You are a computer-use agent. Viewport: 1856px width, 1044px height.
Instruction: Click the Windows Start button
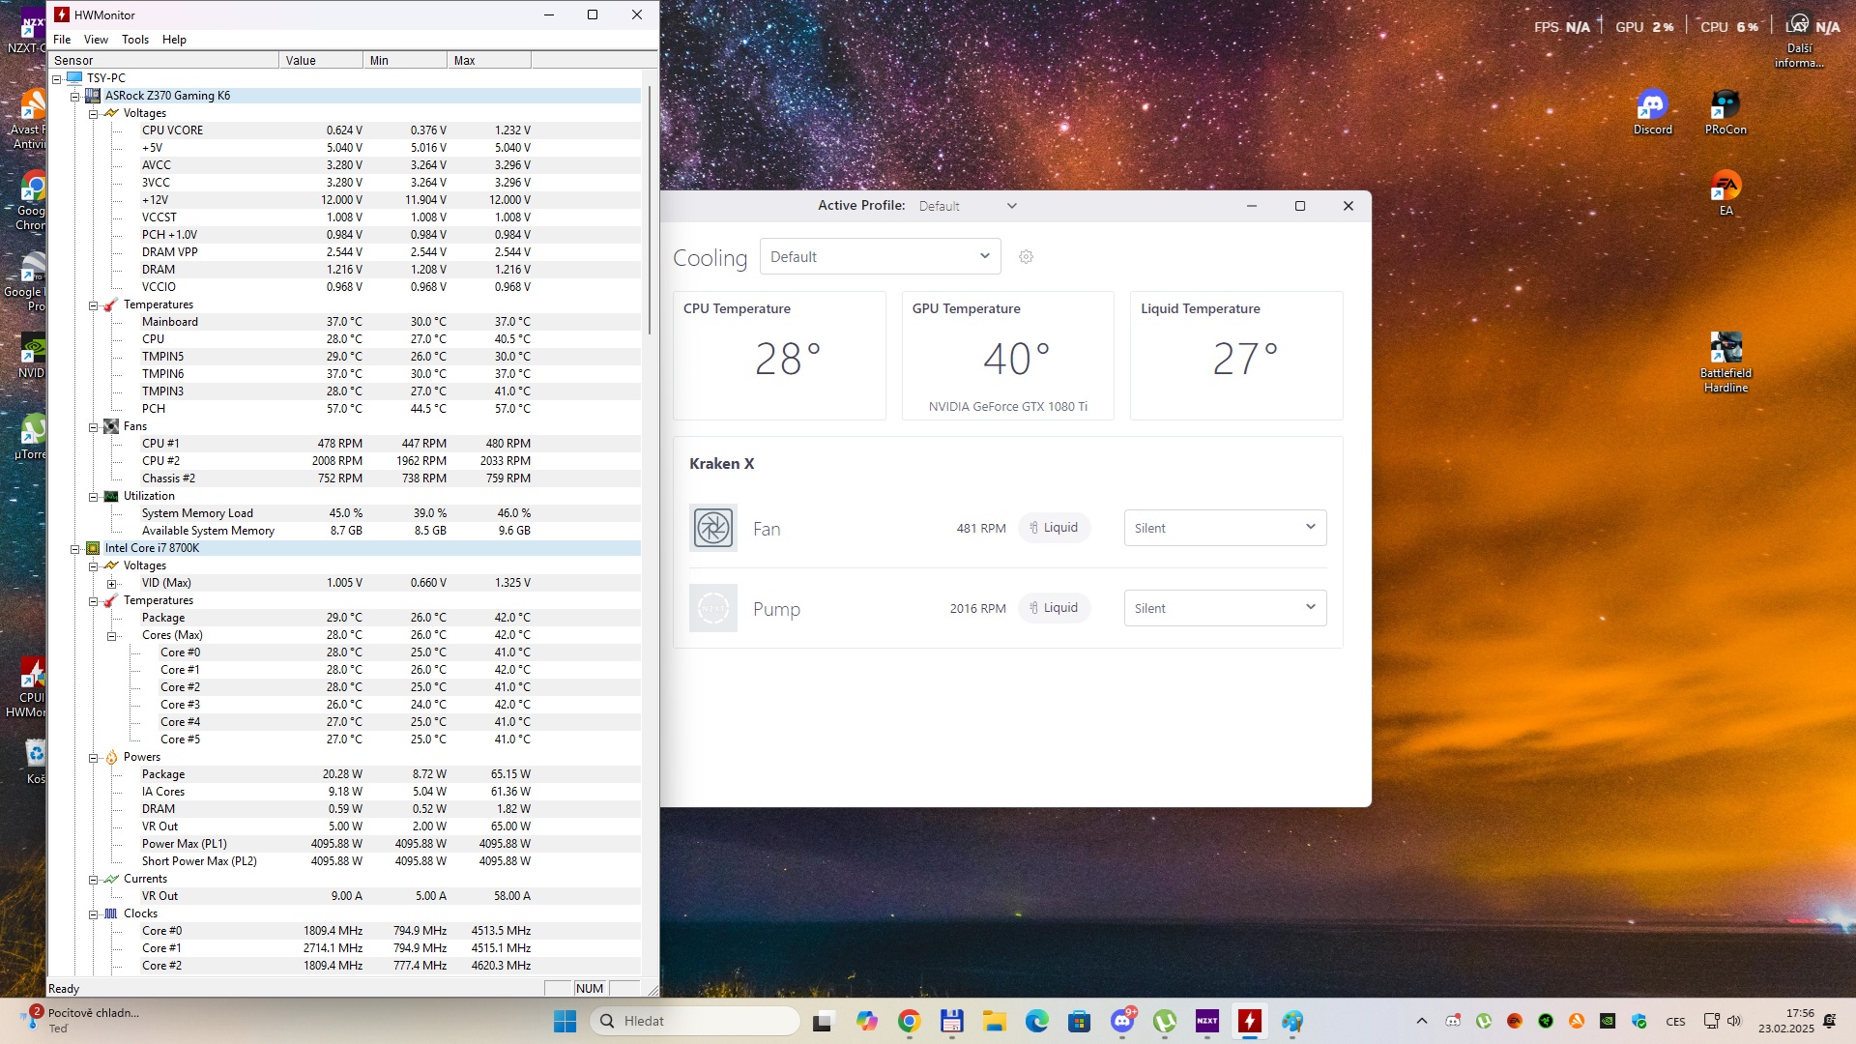coord(565,1021)
